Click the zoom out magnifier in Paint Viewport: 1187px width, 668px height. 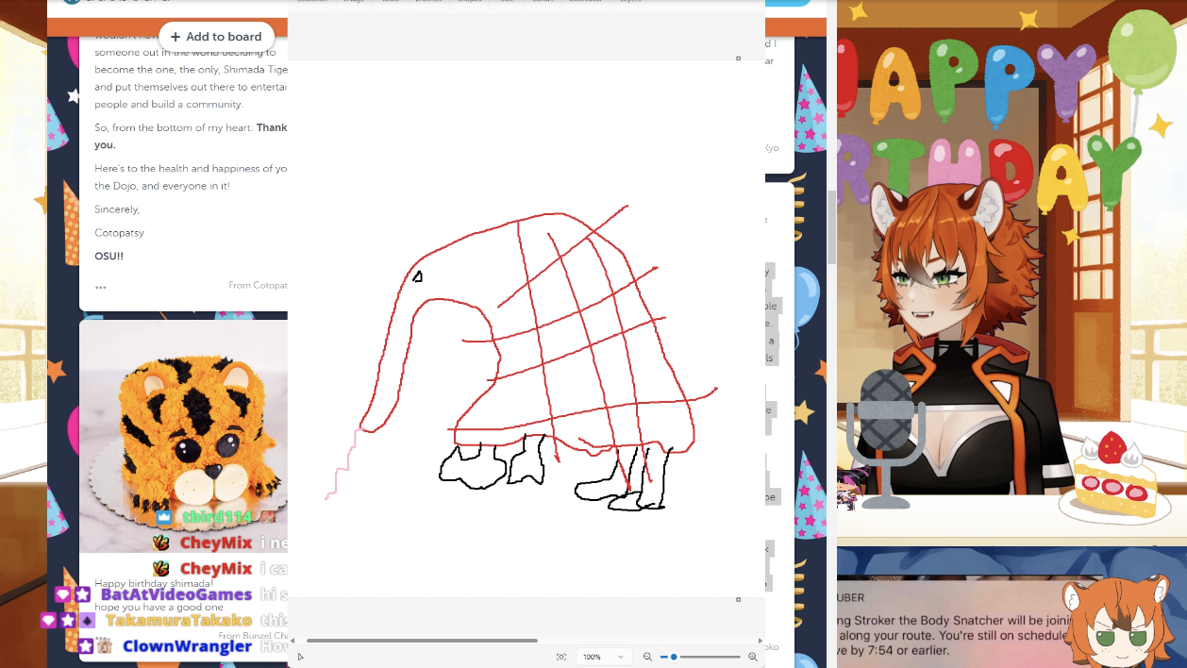pos(647,657)
